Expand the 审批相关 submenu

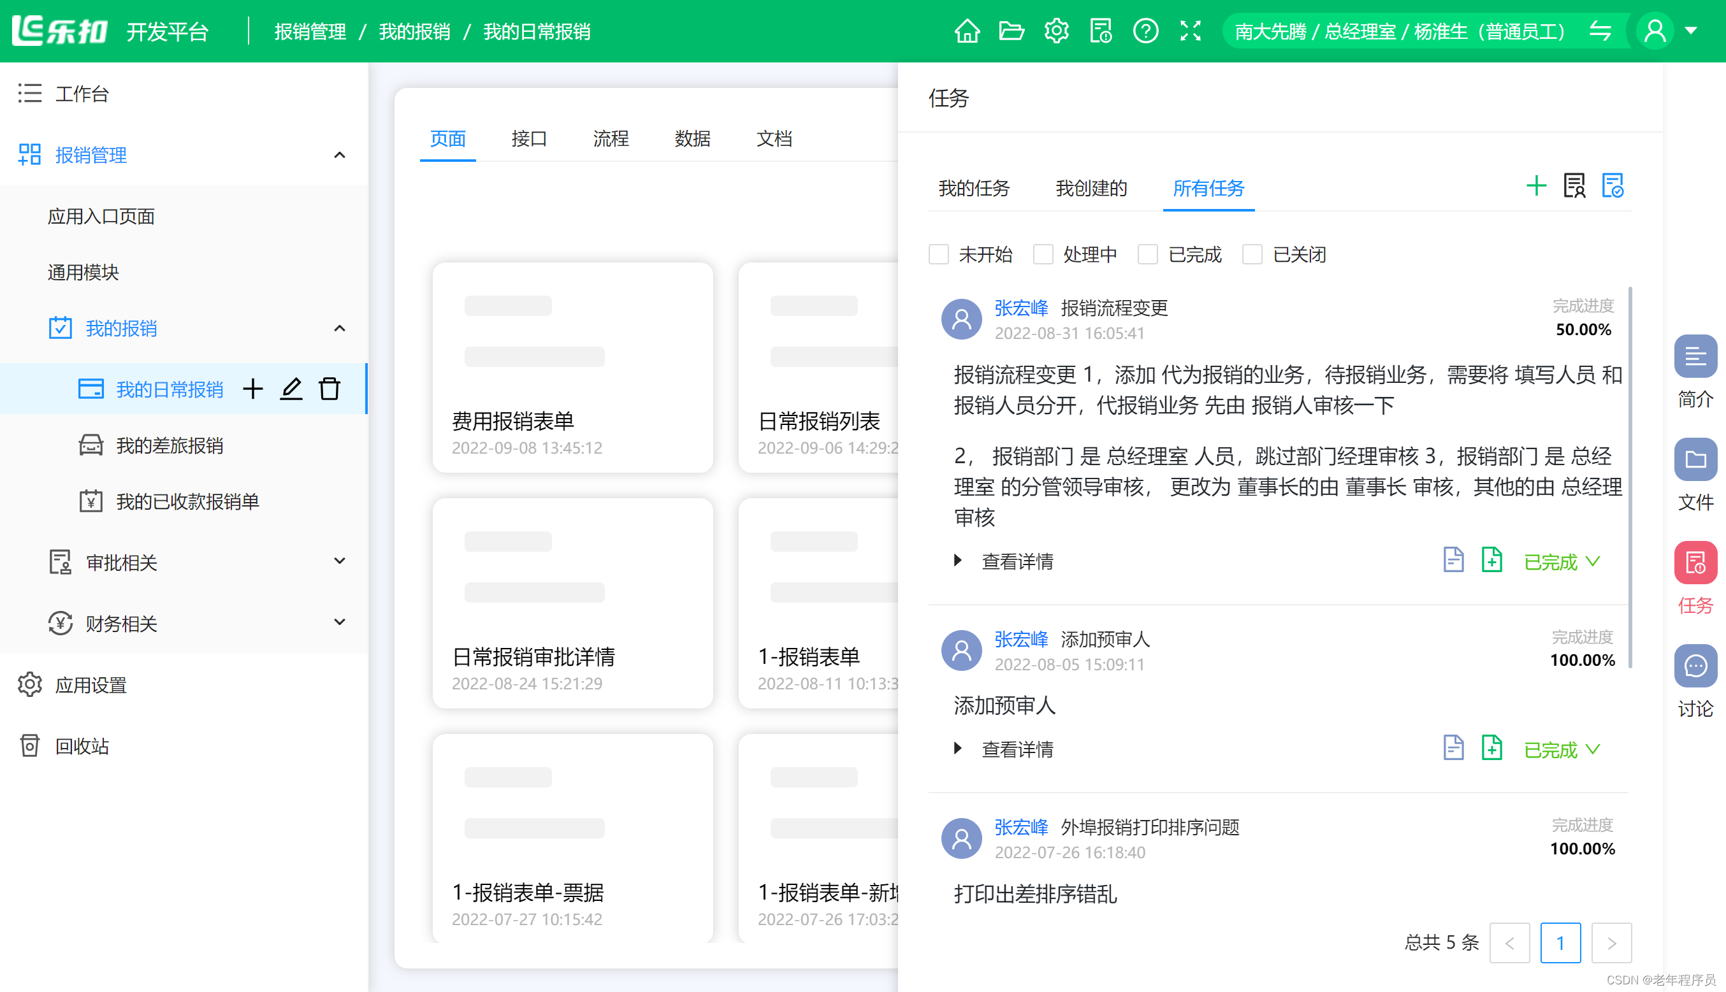click(x=339, y=561)
